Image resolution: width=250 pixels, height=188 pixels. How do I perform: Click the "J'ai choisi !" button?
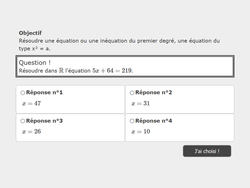207,151
